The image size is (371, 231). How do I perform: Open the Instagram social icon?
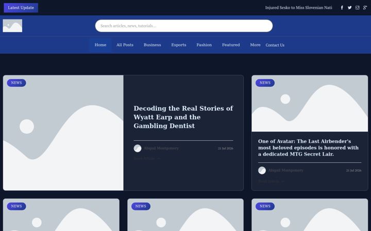click(357, 8)
